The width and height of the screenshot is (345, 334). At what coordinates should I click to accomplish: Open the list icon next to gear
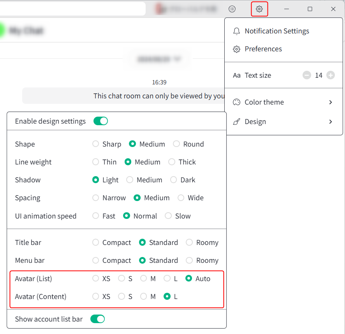pyautogui.click(x=232, y=9)
